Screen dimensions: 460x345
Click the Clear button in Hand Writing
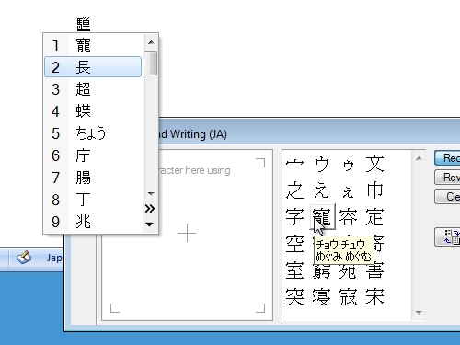[x=448, y=196]
